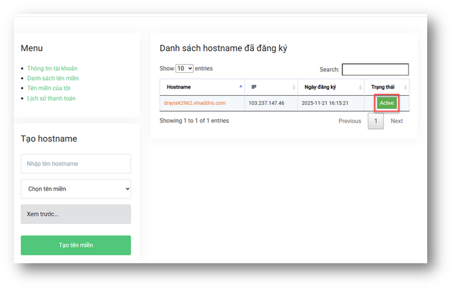Open Thông tin tài khoản menu link
455x291 pixels.
pos(52,68)
